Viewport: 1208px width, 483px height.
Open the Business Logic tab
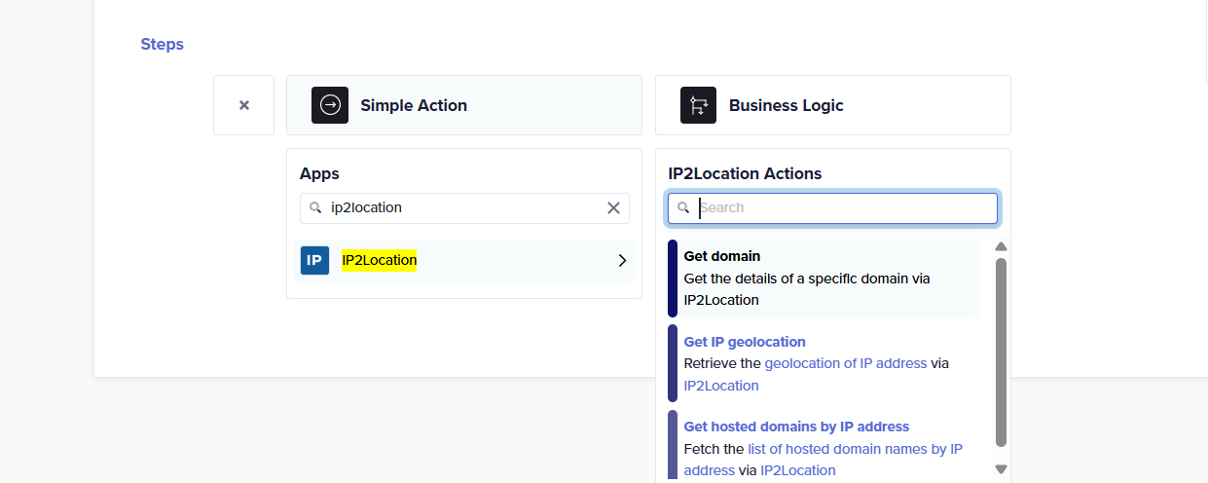(x=833, y=105)
